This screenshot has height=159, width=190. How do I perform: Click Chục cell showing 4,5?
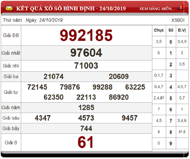click(159, 121)
